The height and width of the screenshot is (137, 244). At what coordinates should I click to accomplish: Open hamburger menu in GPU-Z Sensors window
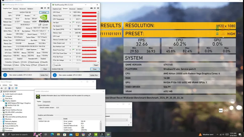click(x=98, y=8)
